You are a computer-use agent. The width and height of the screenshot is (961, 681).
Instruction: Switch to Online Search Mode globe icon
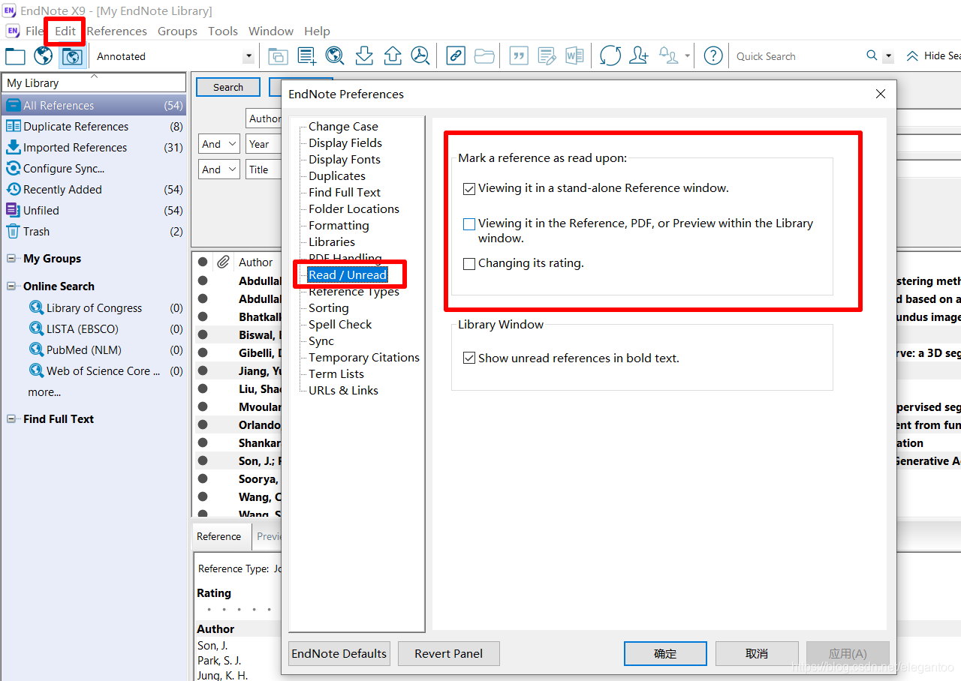[x=43, y=55]
